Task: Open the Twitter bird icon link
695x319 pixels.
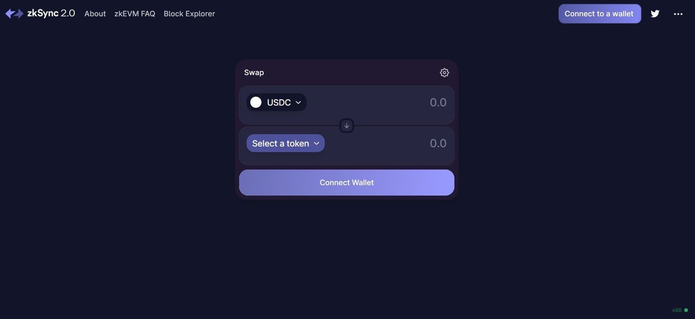Action: click(x=655, y=14)
